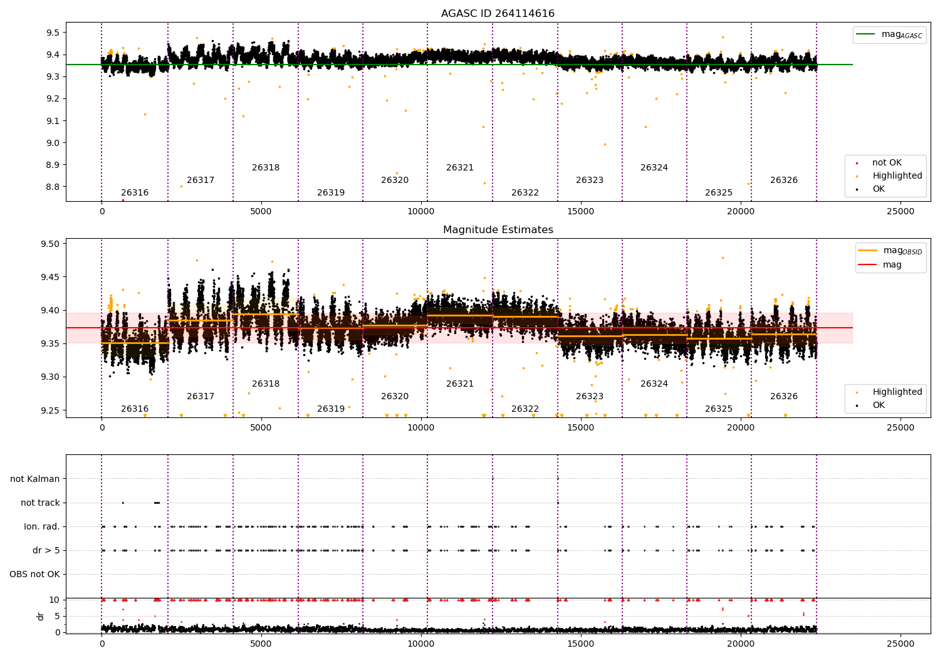
Task: Click the 'Ion. rad.' axis label
Action: (x=42, y=526)
